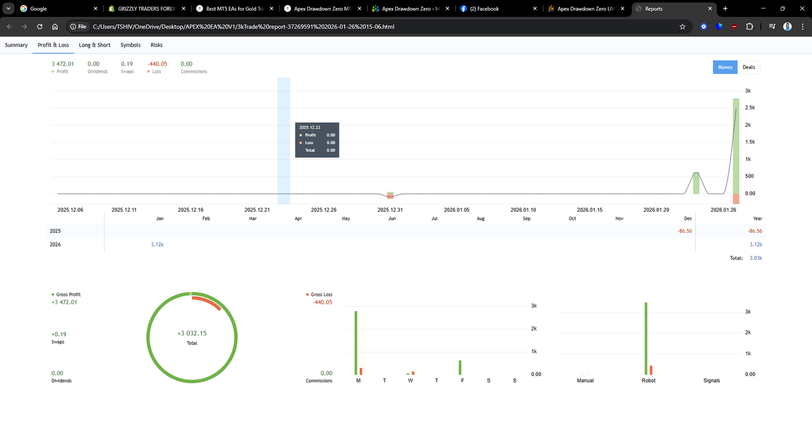Go to the Symbols tab
The image size is (812, 436).
point(130,45)
